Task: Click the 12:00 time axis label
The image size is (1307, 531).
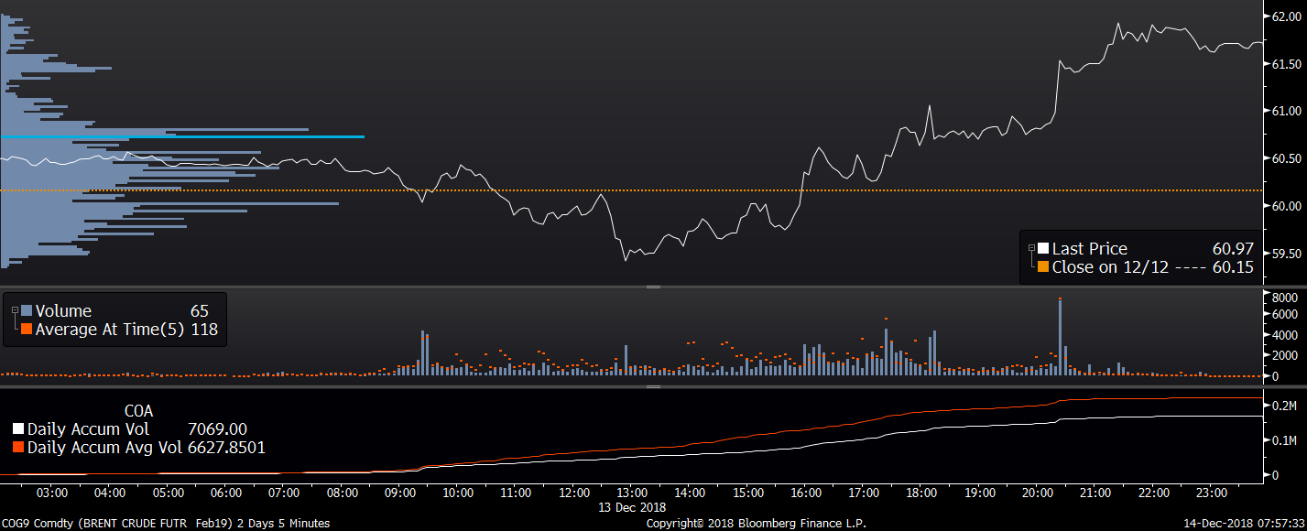Action: click(573, 493)
